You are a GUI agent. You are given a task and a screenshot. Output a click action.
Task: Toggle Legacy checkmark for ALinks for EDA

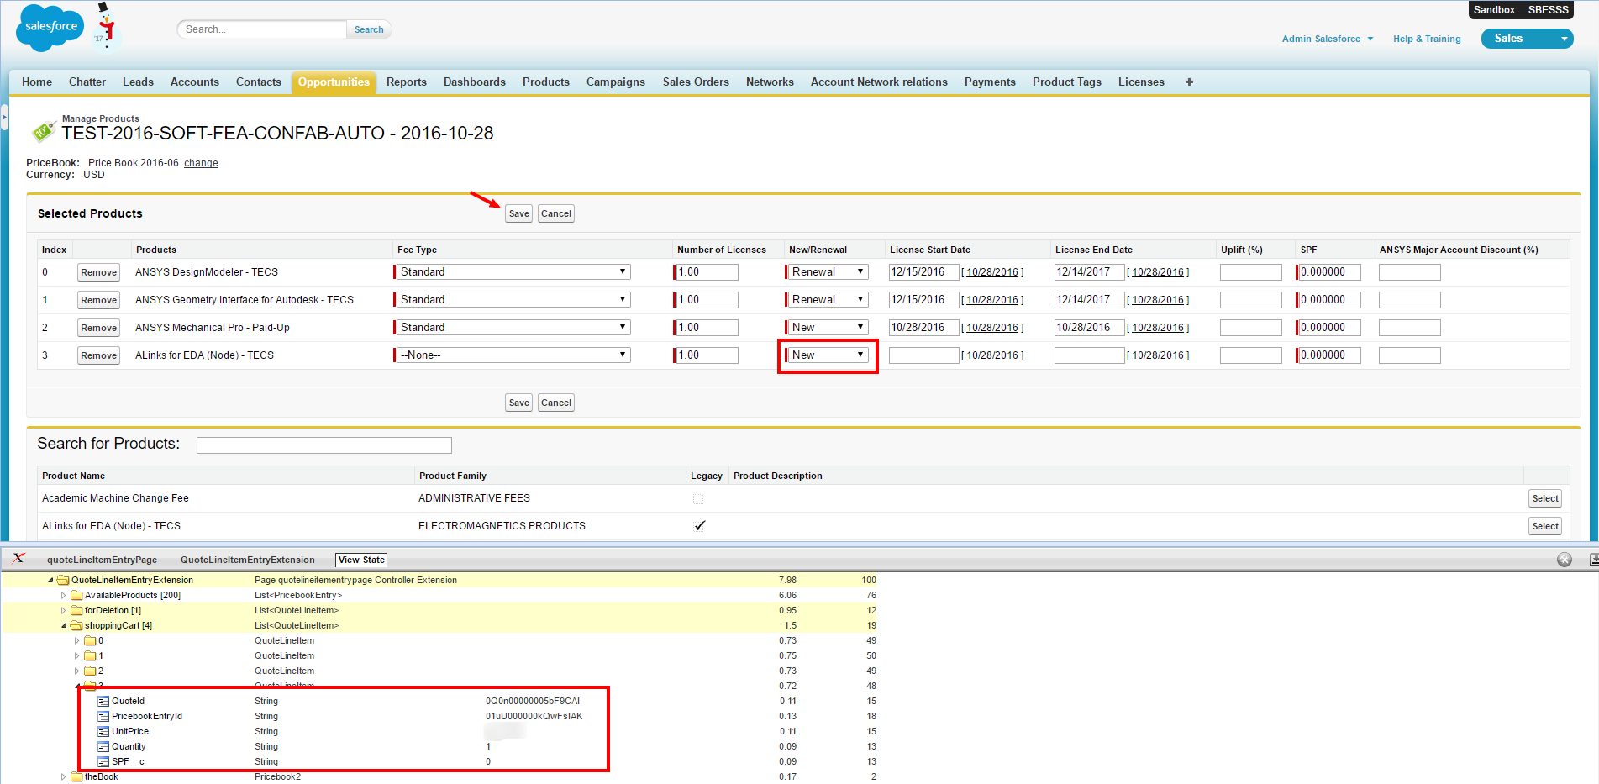tap(699, 526)
